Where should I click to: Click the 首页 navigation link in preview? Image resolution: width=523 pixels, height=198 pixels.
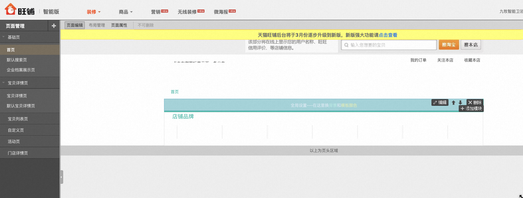click(175, 92)
